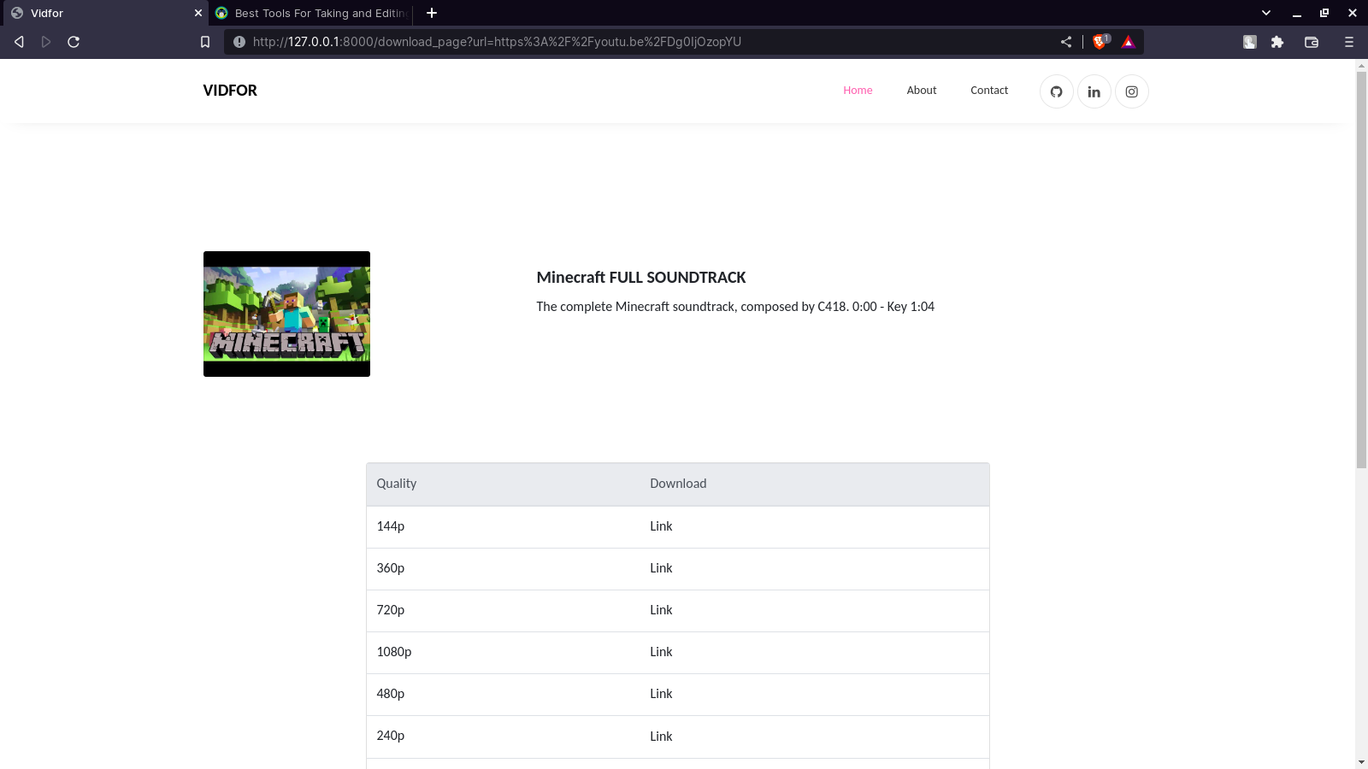
Task: Download the 1080p Link
Action: [x=660, y=651]
